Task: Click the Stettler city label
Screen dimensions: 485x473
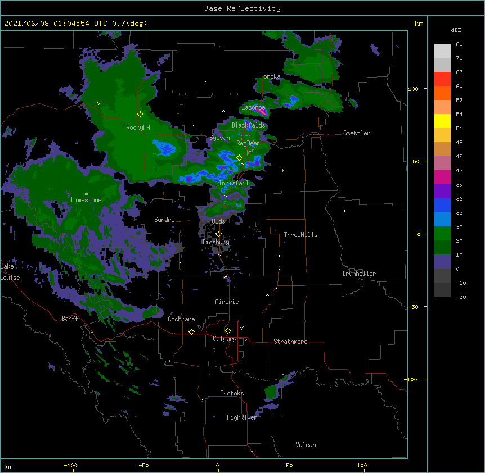Action: [x=357, y=133]
